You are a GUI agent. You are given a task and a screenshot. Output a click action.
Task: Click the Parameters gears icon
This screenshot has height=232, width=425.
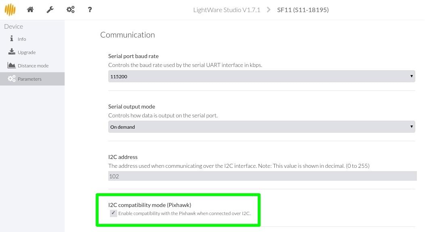click(12, 79)
